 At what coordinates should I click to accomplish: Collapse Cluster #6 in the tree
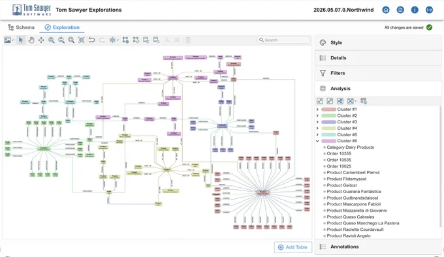[317, 141]
